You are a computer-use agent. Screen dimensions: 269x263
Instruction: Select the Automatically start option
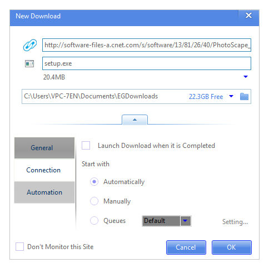coord(94,182)
